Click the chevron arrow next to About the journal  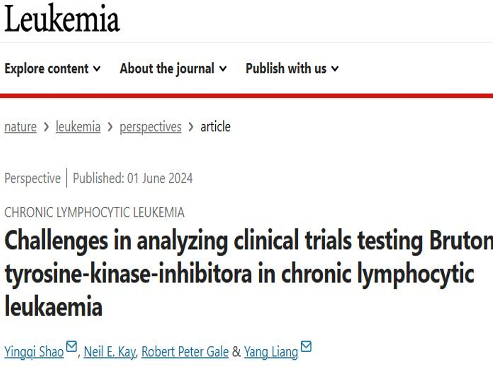(223, 68)
